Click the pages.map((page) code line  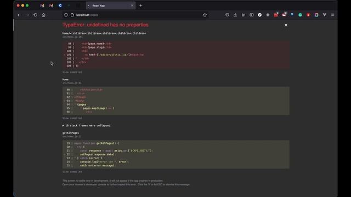pyautogui.click(x=99, y=108)
